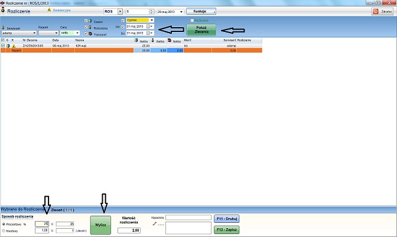The width and height of the screenshot is (397, 237).
Task: Click the transport Netto column header icon
Action: pos(170,40)
